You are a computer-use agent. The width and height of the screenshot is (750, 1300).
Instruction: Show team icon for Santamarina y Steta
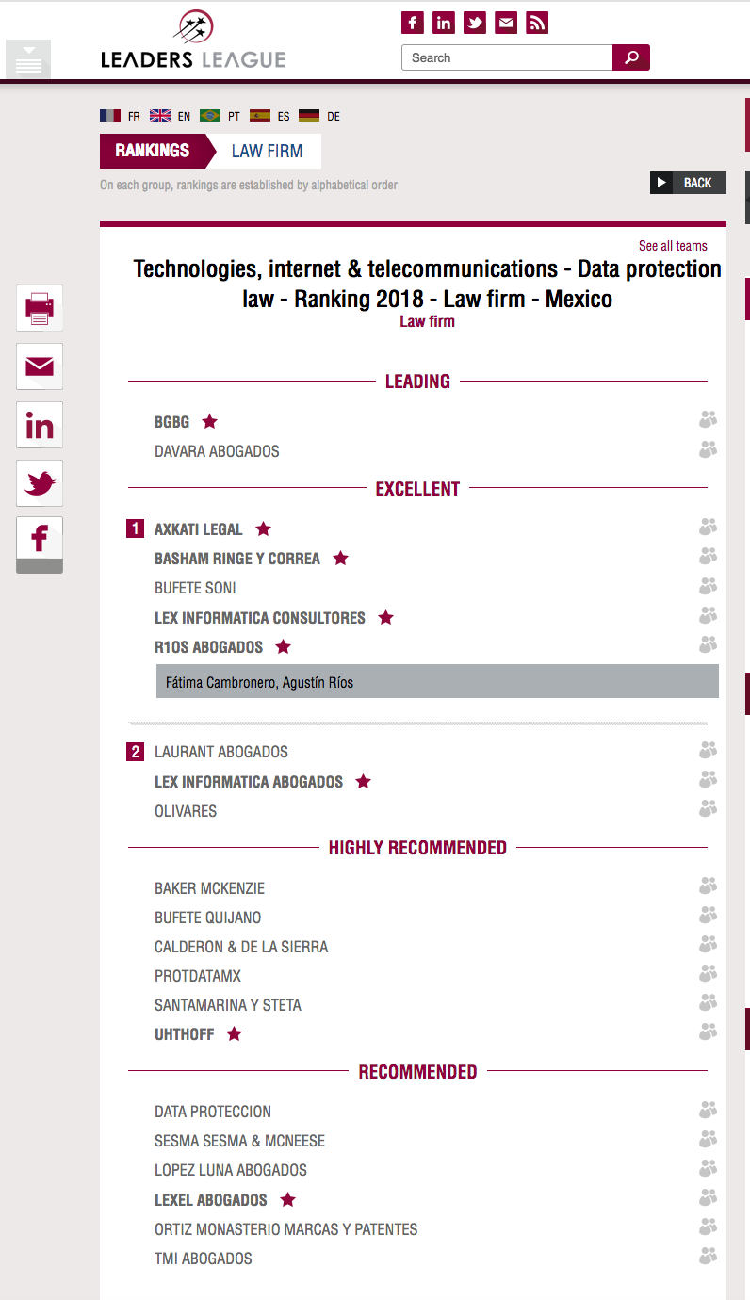708,1003
